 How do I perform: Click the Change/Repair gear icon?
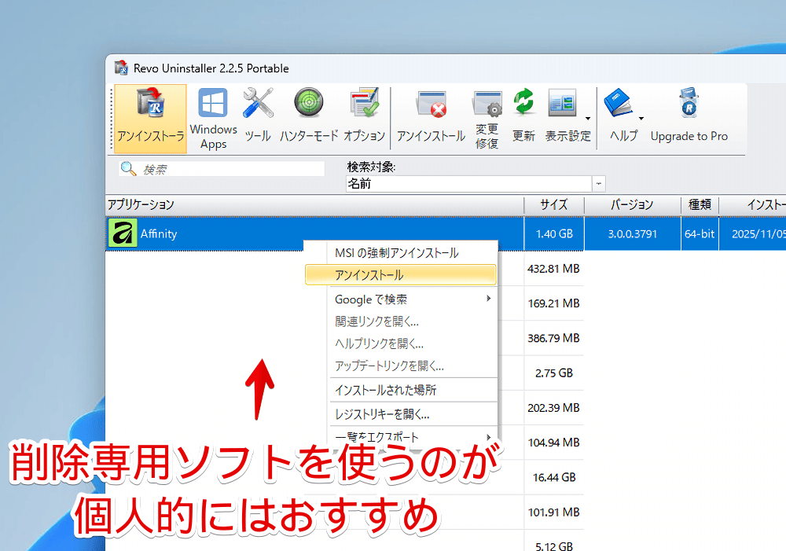(487, 118)
